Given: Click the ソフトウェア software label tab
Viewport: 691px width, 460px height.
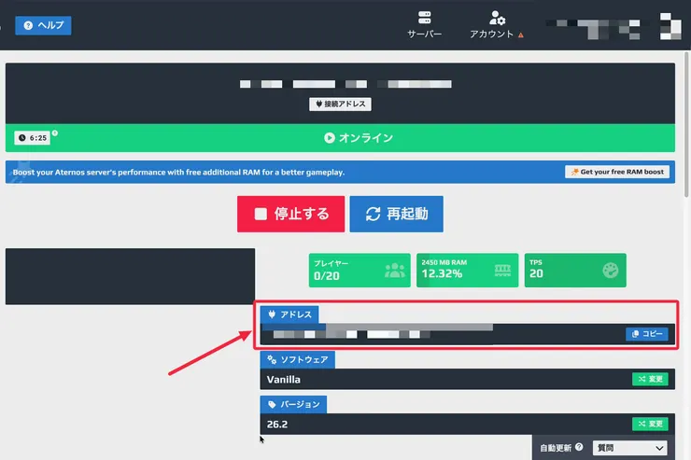Looking at the screenshot, I should coord(298,359).
